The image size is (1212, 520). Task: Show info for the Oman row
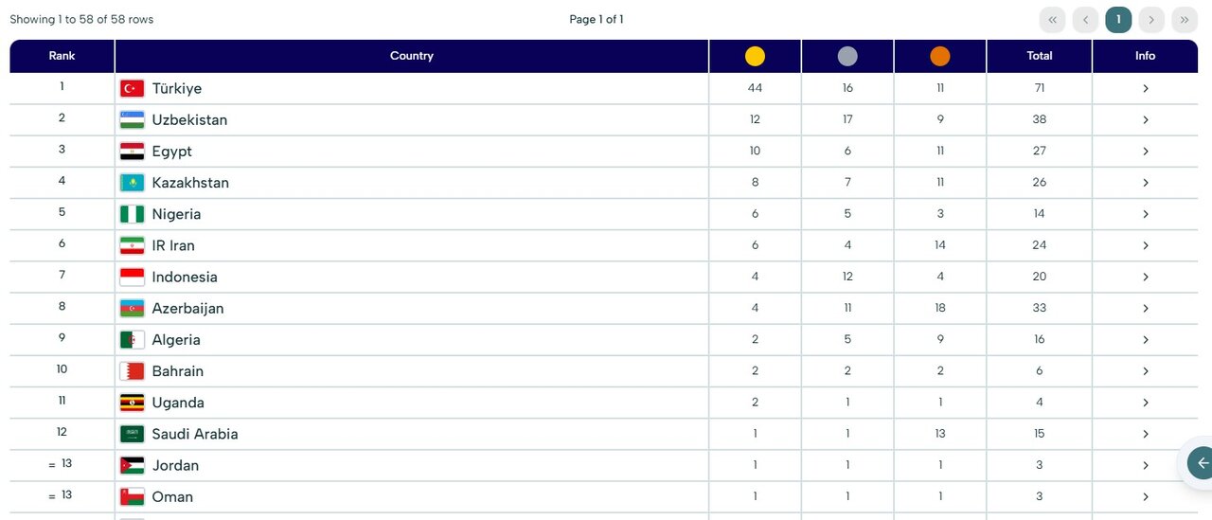click(1145, 496)
